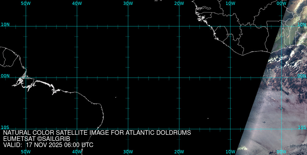Click the 10N latitude label on right edge
307x155 pixels.
(x=302, y=24)
